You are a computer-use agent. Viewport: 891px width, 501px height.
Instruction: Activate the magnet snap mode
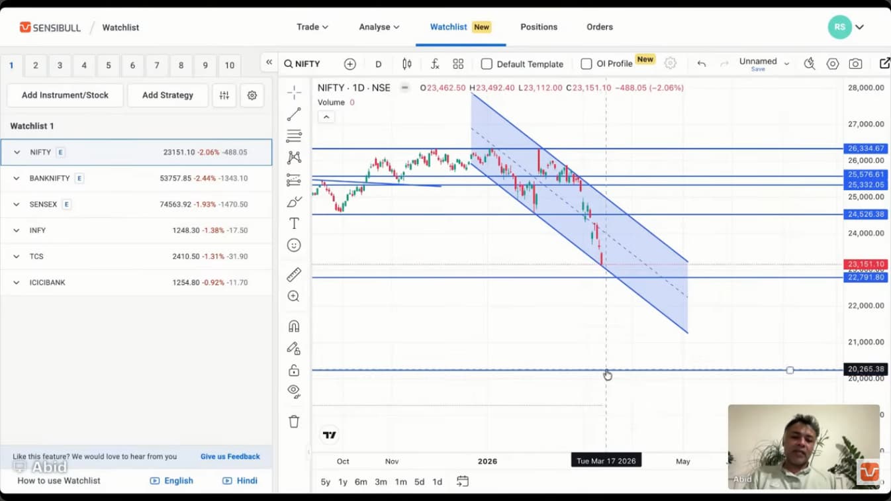coord(294,326)
